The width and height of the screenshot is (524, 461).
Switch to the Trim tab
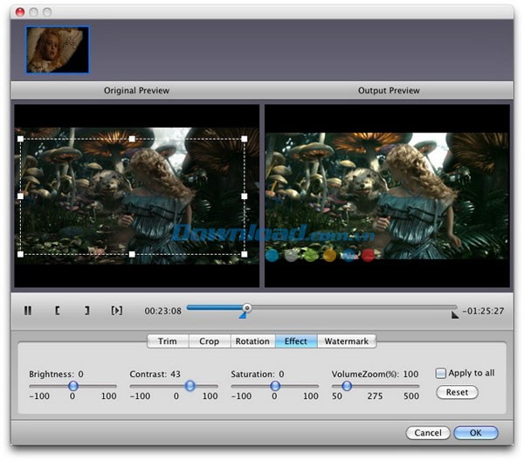pos(168,341)
